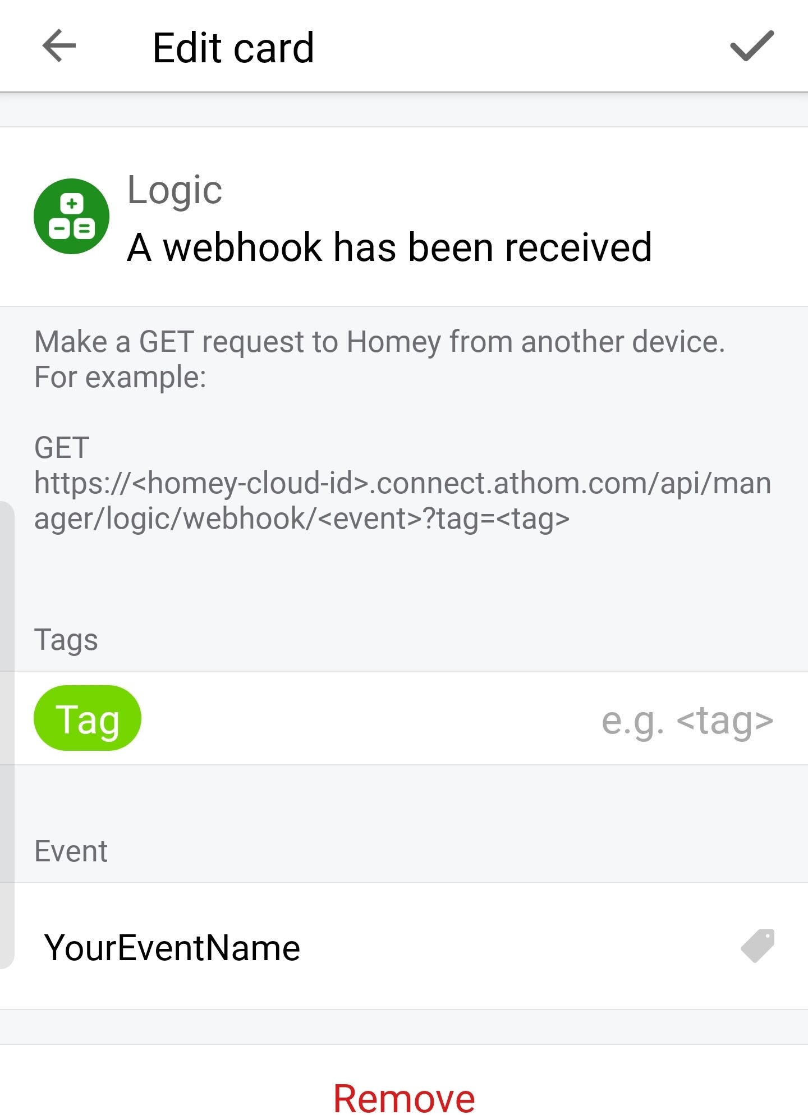Select the green Tag pill

tap(88, 718)
